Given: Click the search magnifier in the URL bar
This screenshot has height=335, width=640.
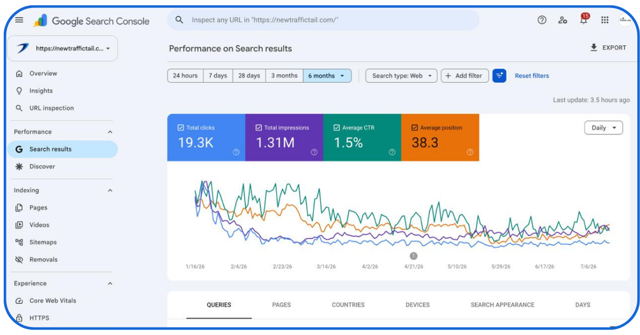Looking at the screenshot, I should click(180, 20).
